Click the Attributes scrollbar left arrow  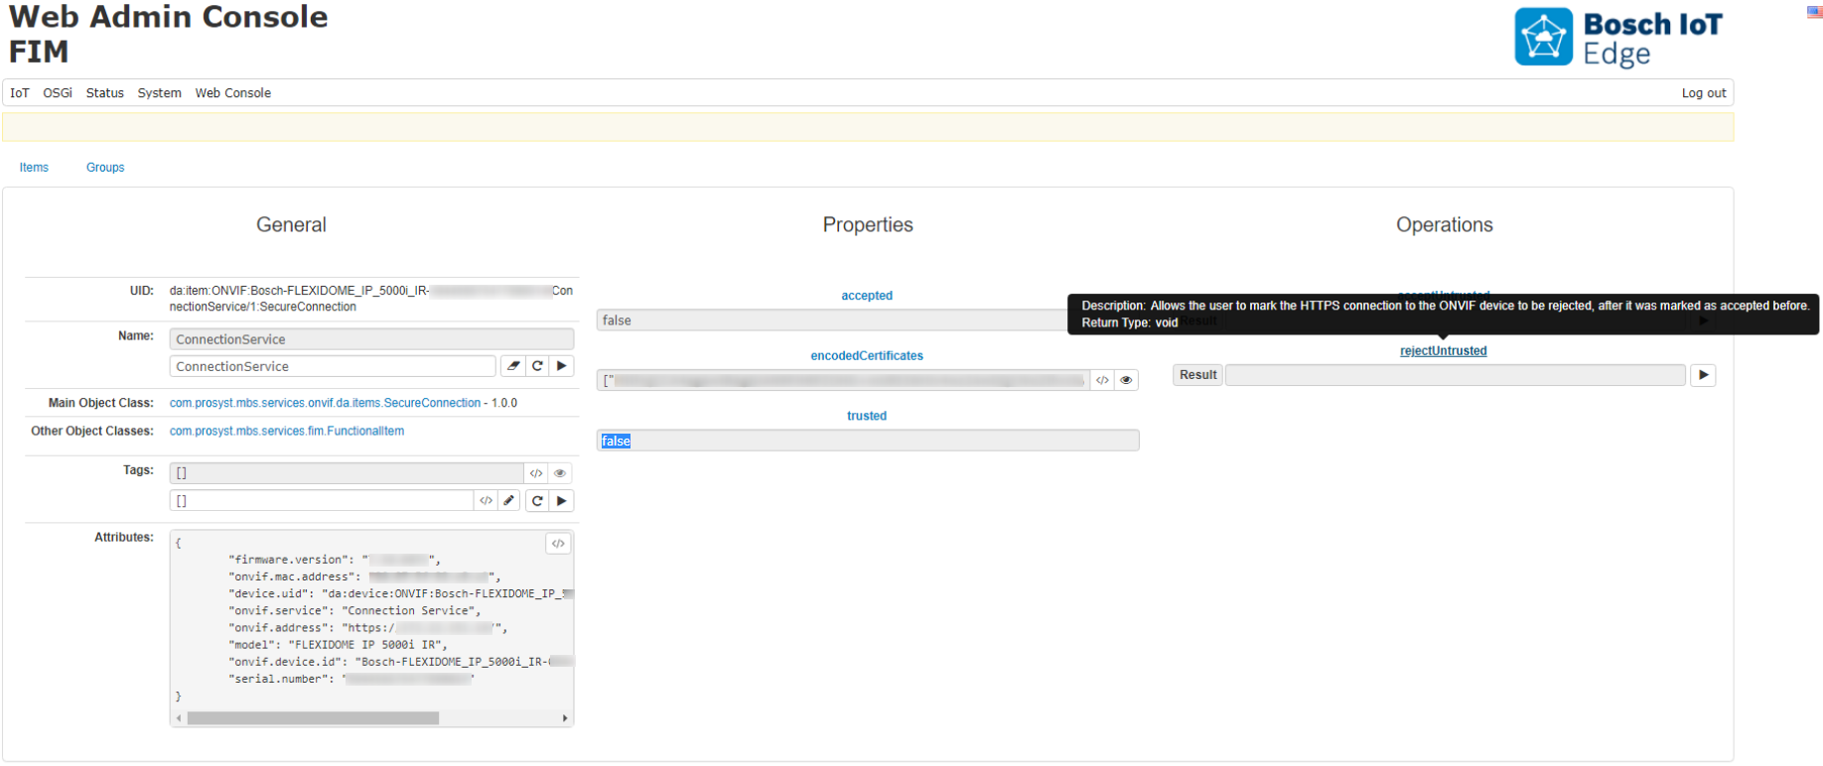[x=179, y=717]
